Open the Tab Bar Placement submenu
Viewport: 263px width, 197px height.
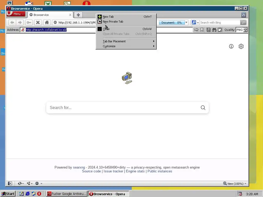126,41
